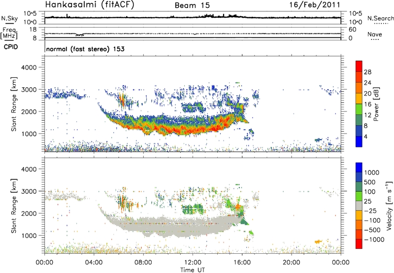Click 'Slant Range [km]' label of velocity panel
The image size is (394, 273).
pos(14,205)
